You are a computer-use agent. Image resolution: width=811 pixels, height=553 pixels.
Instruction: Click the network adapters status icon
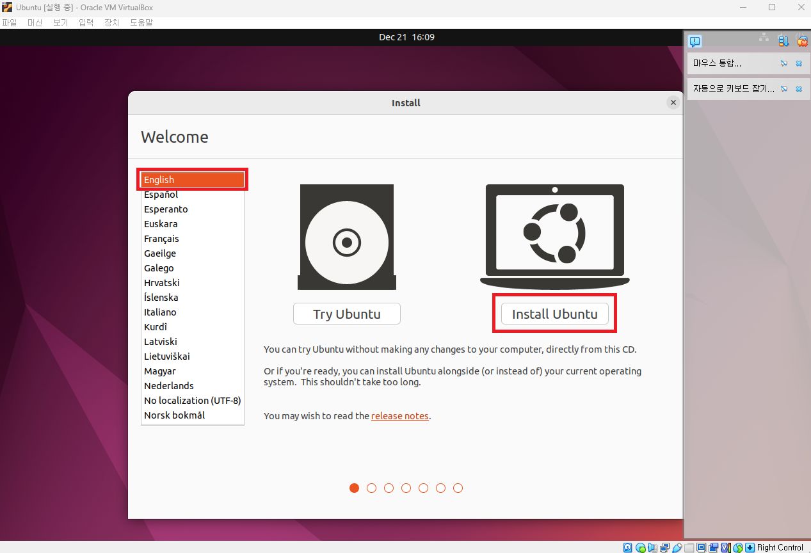pyautogui.click(x=664, y=547)
